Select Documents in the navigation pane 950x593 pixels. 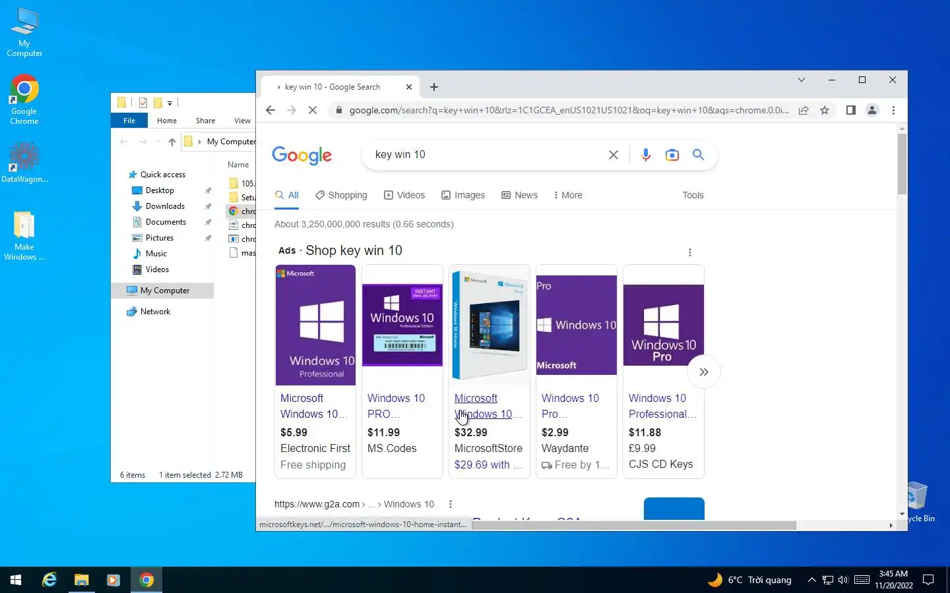click(x=166, y=222)
